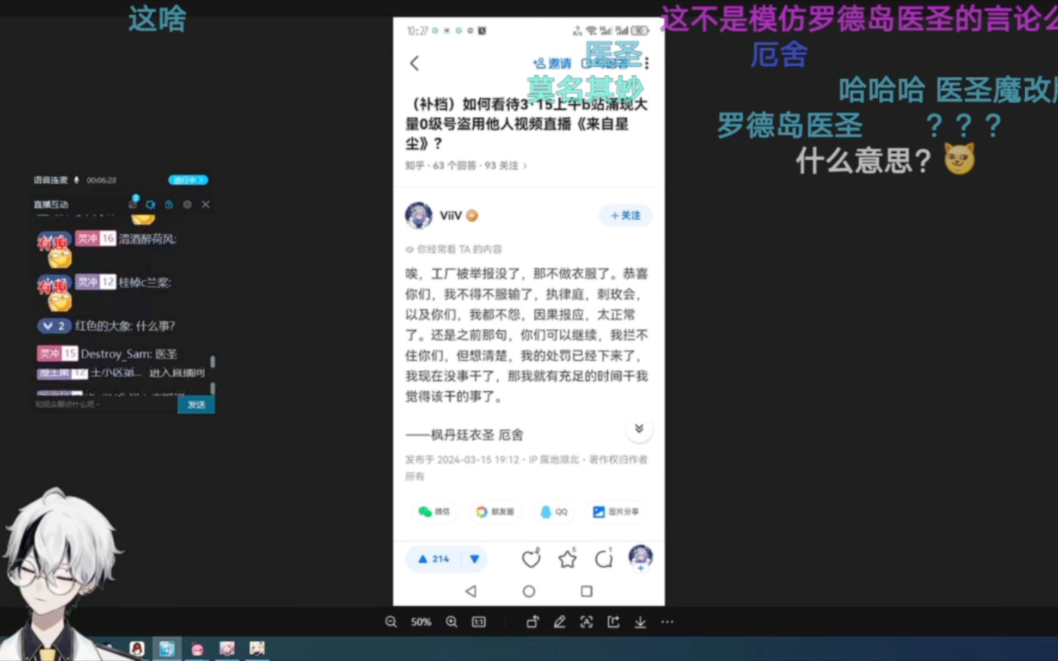Toggle the sound icon in 直播互动 panel
The image size is (1058, 661).
151,204
